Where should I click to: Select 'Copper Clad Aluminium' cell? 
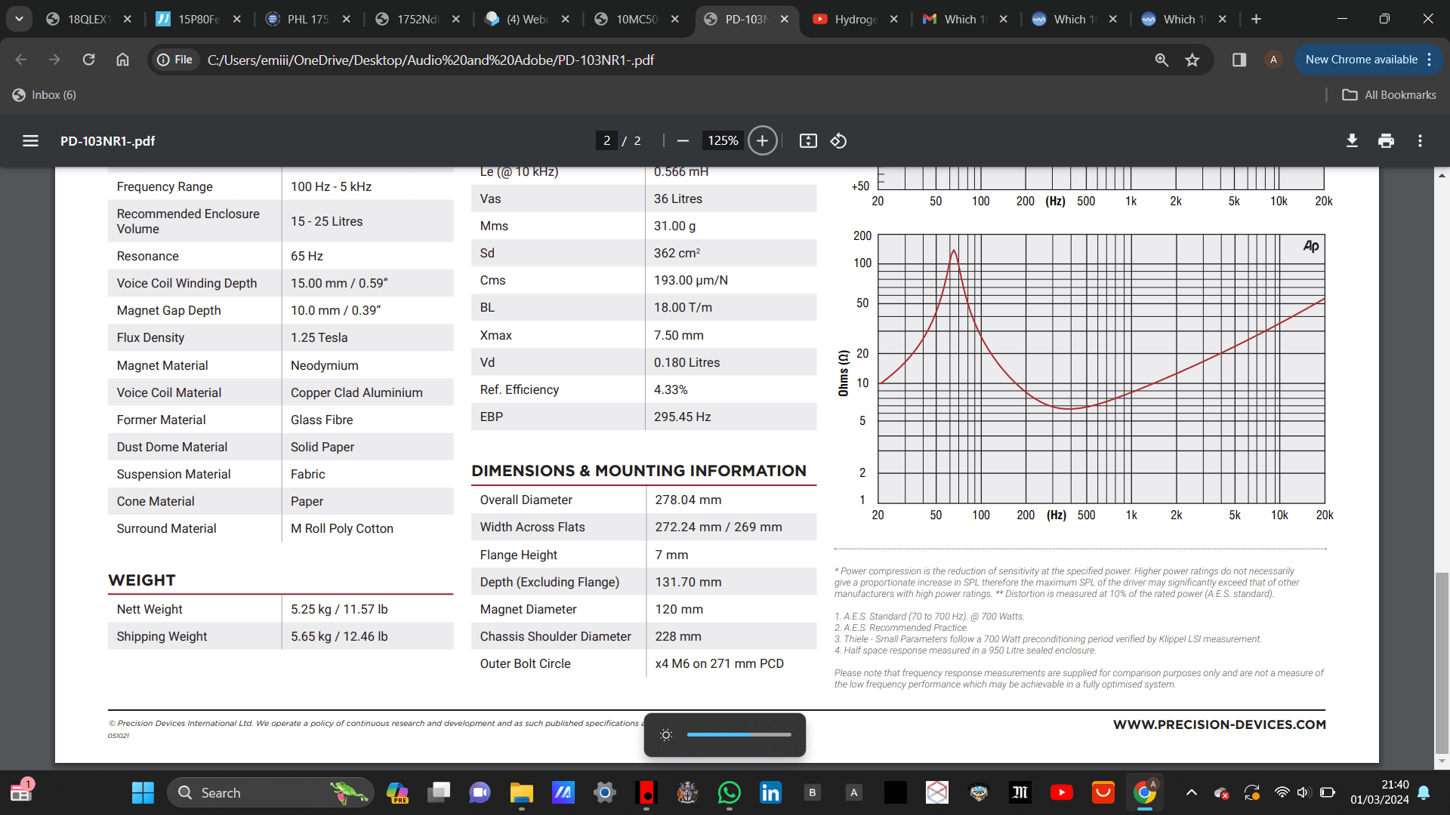[x=356, y=392]
